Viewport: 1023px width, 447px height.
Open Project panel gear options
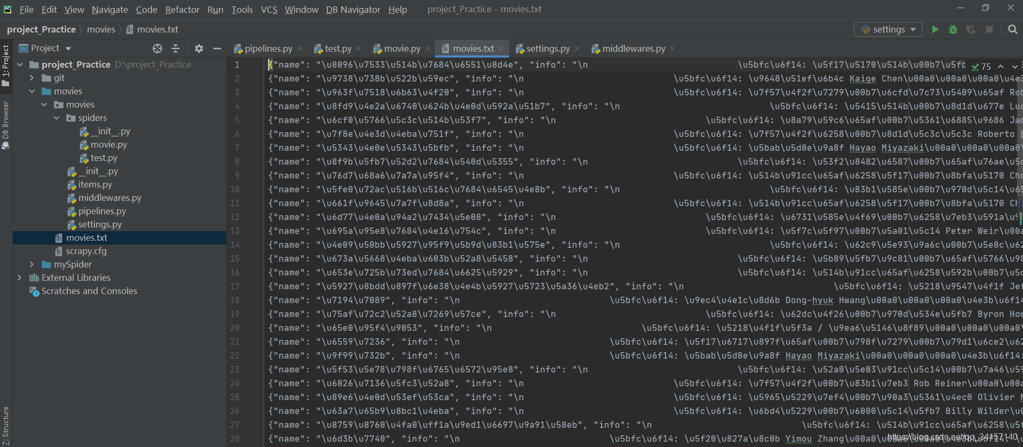[199, 48]
